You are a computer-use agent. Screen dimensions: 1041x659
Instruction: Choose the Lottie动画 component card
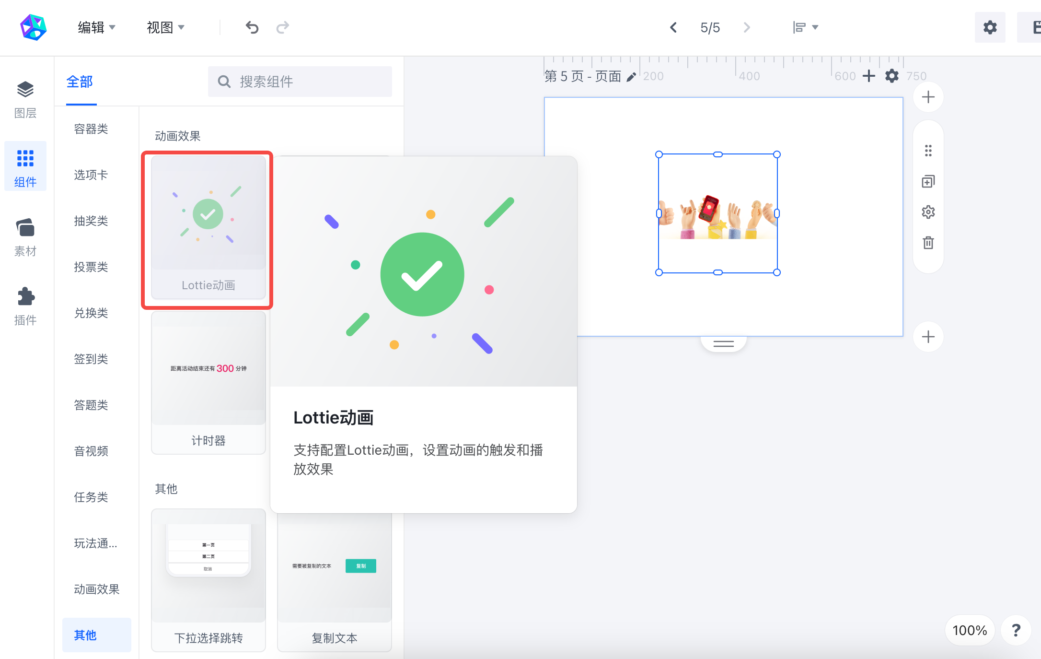208,227
